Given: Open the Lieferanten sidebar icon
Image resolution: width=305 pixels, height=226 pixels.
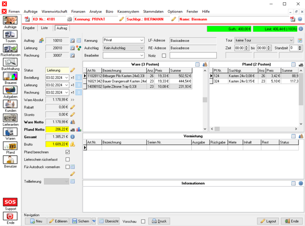Looking at the screenshot, I should 10,118.
